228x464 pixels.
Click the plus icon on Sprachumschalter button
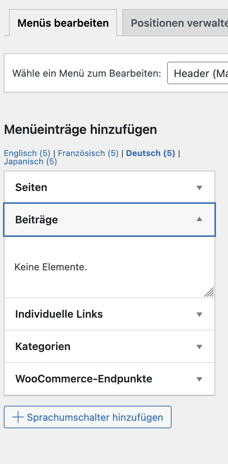[18, 417]
